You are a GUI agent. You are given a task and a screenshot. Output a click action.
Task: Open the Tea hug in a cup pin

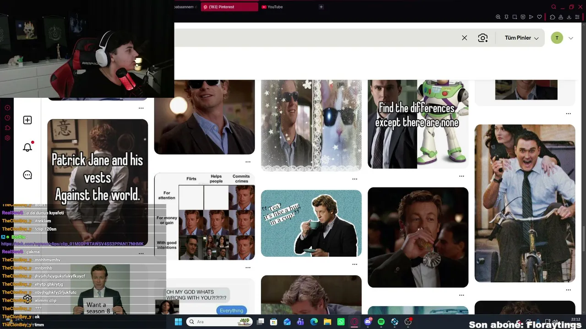click(x=311, y=223)
